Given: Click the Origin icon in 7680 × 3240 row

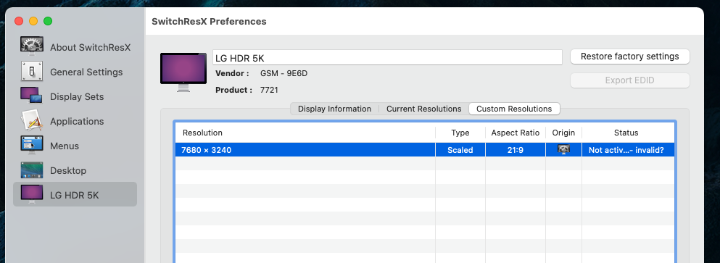Looking at the screenshot, I should (x=563, y=149).
